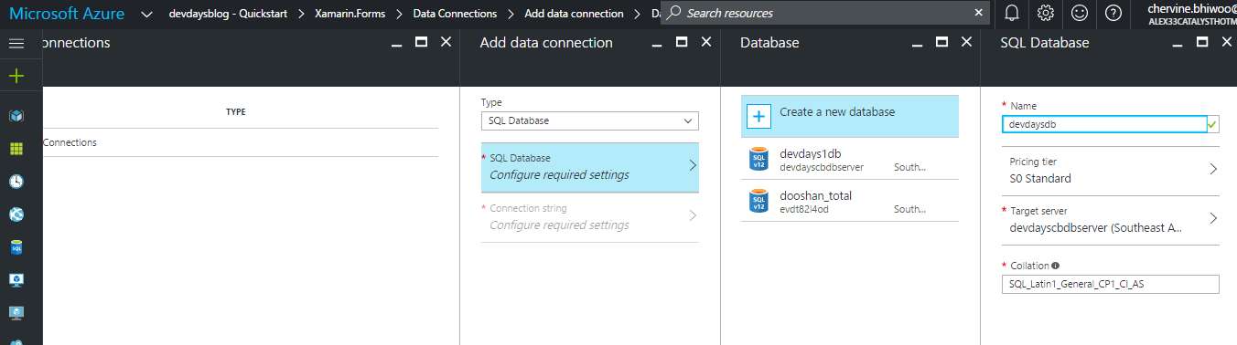This screenshot has width=1237, height=345.
Task: Open the hamburger menu in sidebar
Action: pos(16,43)
